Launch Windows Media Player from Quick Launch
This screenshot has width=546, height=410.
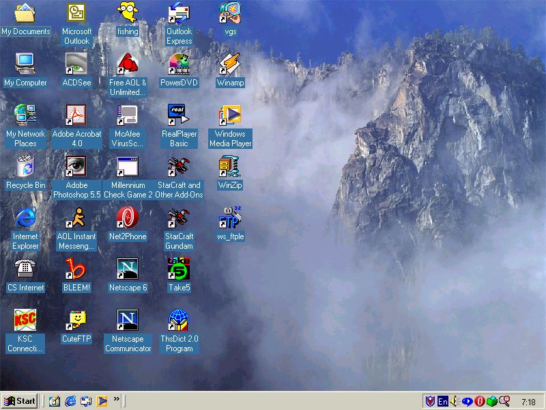[x=102, y=401]
